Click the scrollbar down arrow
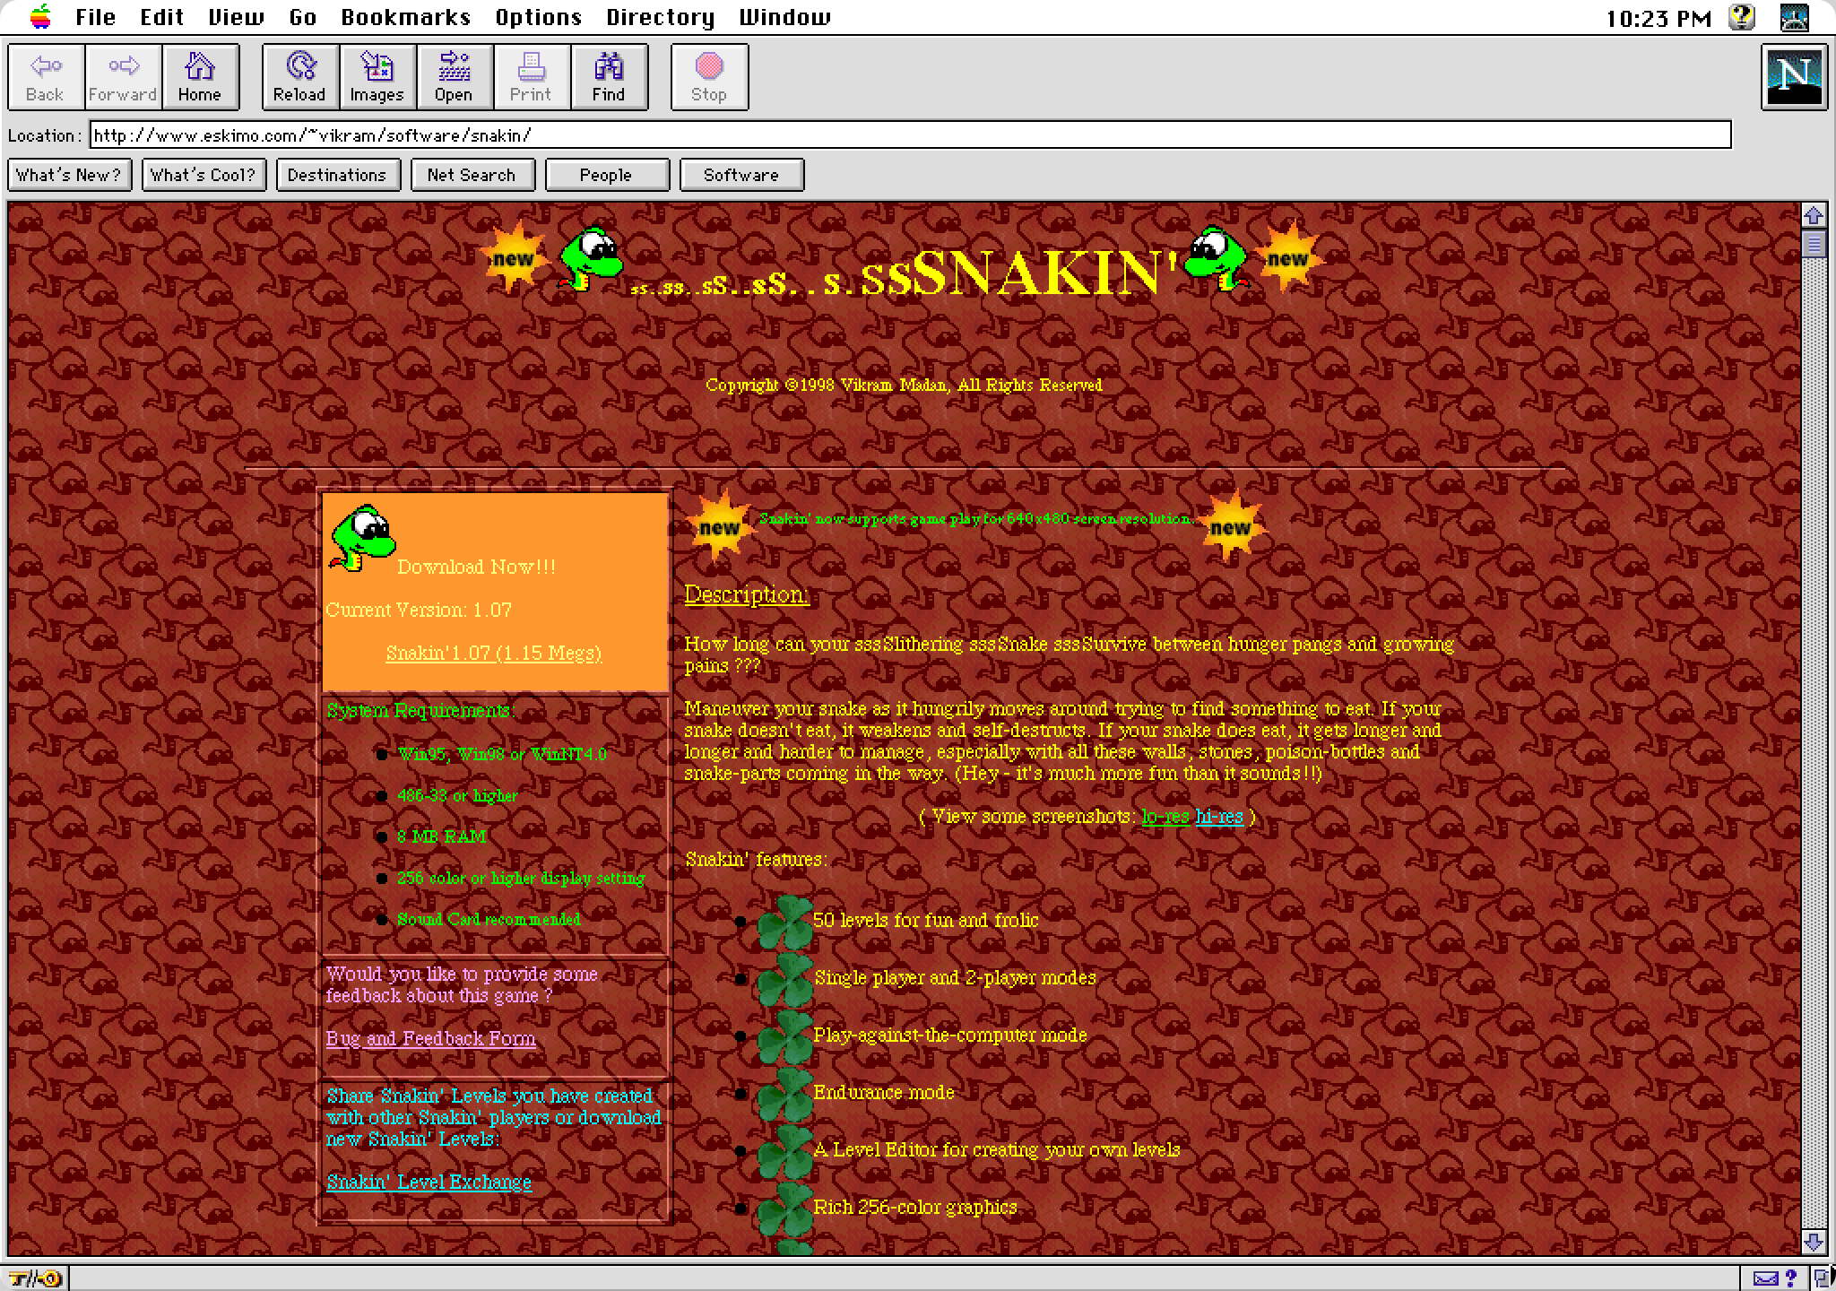Viewport: 1836px width, 1291px height. pos(1813,1242)
